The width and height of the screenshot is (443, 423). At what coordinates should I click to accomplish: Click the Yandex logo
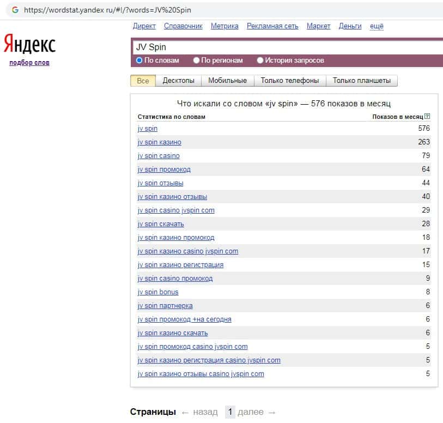tap(29, 44)
